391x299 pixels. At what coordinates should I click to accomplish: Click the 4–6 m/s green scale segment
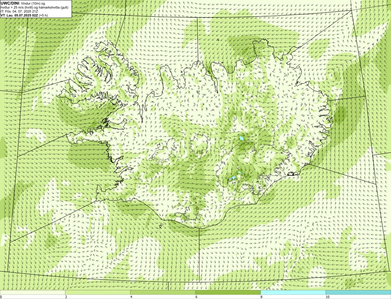point(163,293)
